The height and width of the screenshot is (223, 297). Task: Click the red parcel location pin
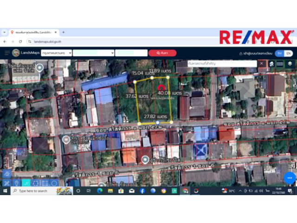[161, 87]
